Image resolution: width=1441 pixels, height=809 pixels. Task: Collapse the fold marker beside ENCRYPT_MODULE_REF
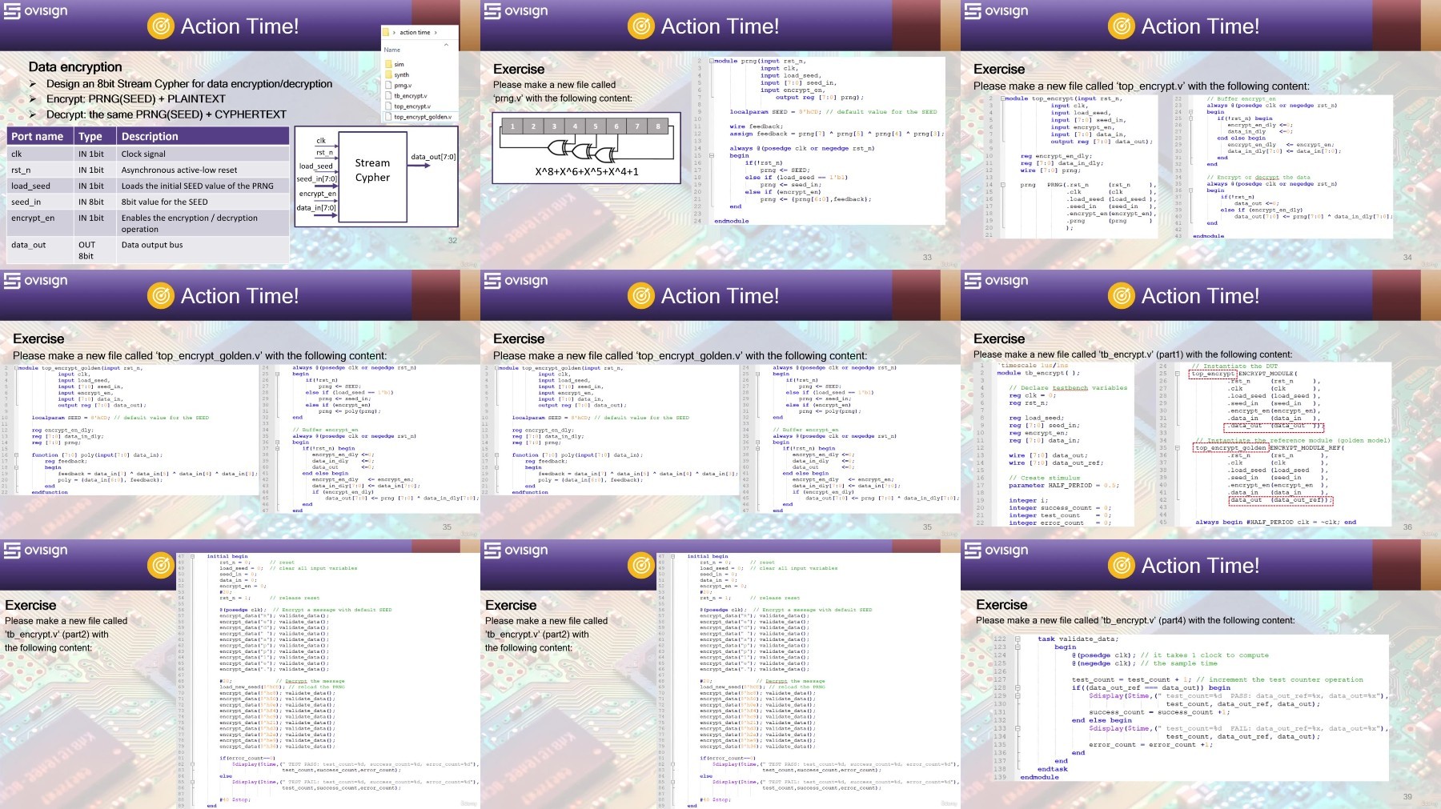(1177, 448)
